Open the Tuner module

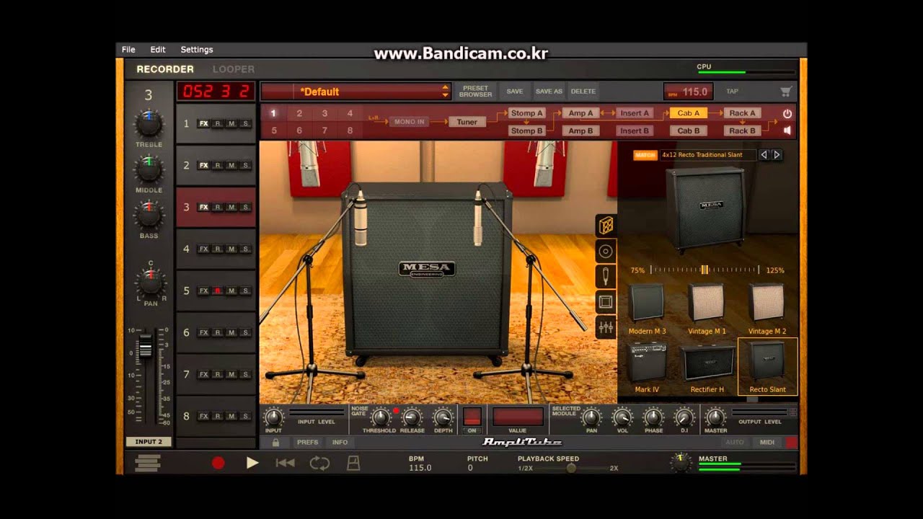coord(467,122)
